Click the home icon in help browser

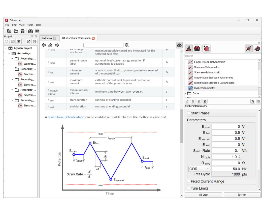(50, 45)
